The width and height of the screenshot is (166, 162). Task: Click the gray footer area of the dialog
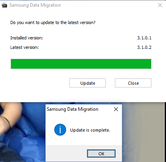(66, 153)
